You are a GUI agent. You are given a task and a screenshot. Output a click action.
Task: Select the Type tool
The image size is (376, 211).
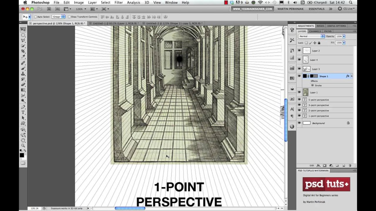click(x=23, y=113)
